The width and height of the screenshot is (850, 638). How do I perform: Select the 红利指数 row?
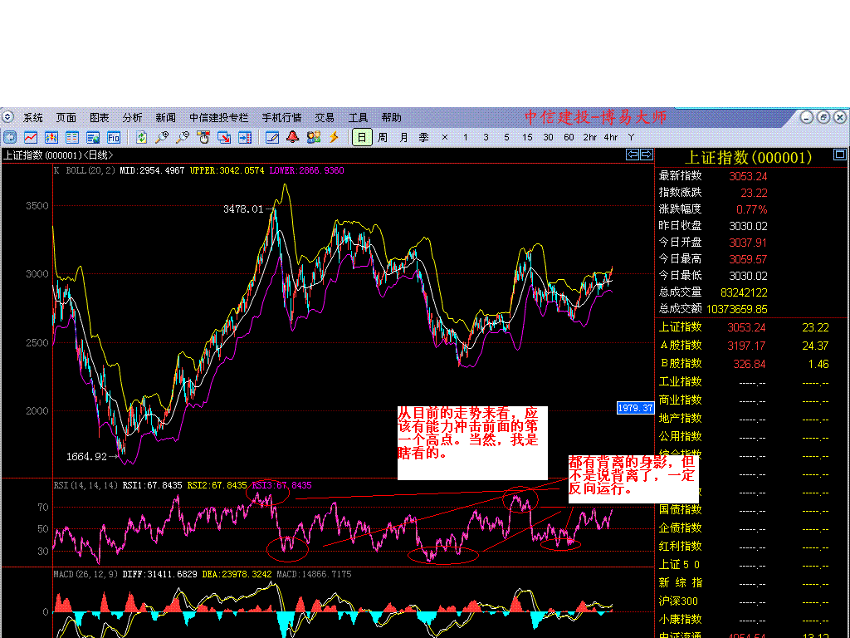[750, 547]
